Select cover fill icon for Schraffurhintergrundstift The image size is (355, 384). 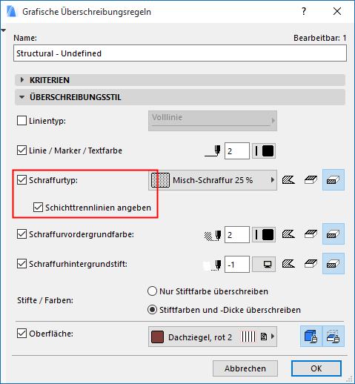[x=311, y=264]
